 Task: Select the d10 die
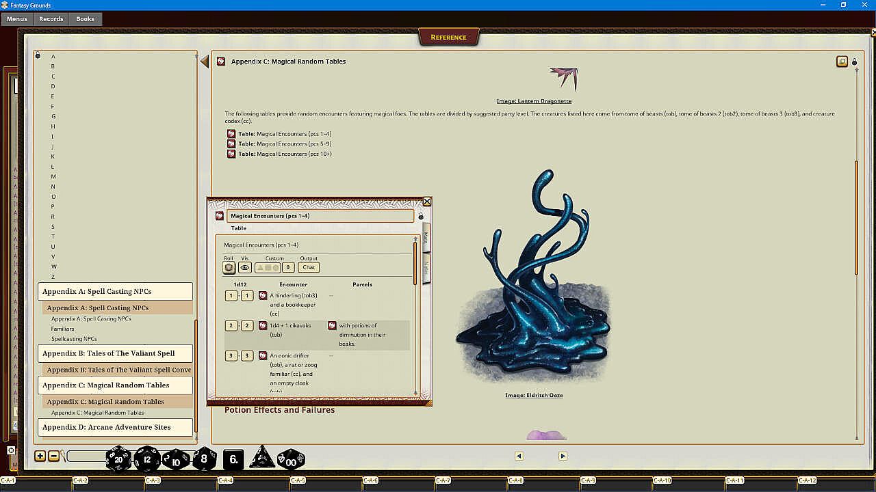click(x=176, y=459)
